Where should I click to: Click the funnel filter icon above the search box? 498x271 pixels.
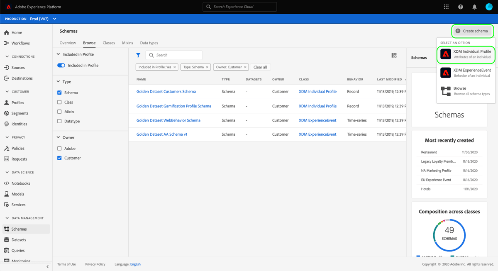click(139, 55)
